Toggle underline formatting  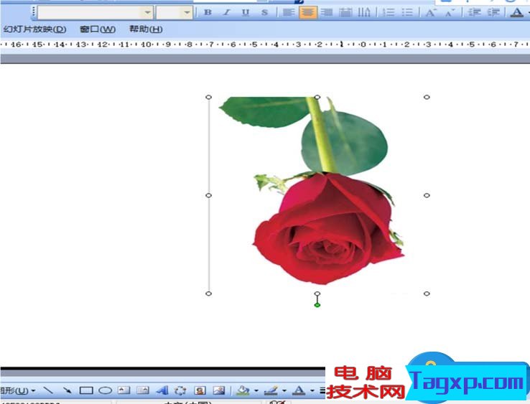pyautogui.click(x=246, y=12)
